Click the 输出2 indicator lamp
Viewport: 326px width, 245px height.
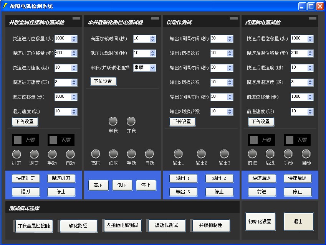[201, 154]
